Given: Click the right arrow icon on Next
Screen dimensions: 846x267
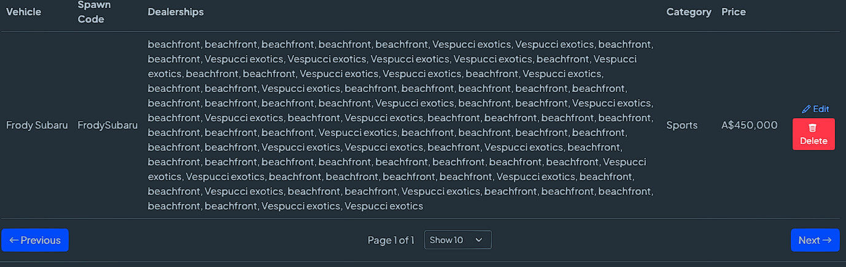Looking at the screenshot, I should click(x=827, y=240).
